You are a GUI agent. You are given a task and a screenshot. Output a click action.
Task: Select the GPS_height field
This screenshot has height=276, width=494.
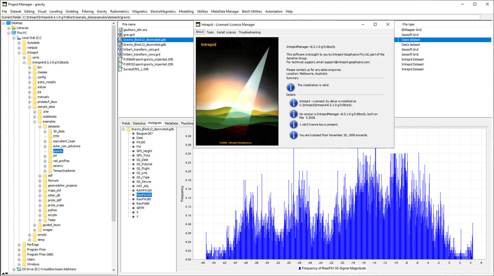point(144,151)
